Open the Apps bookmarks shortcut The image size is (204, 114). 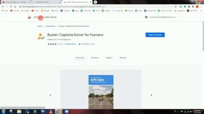coord(5,10)
